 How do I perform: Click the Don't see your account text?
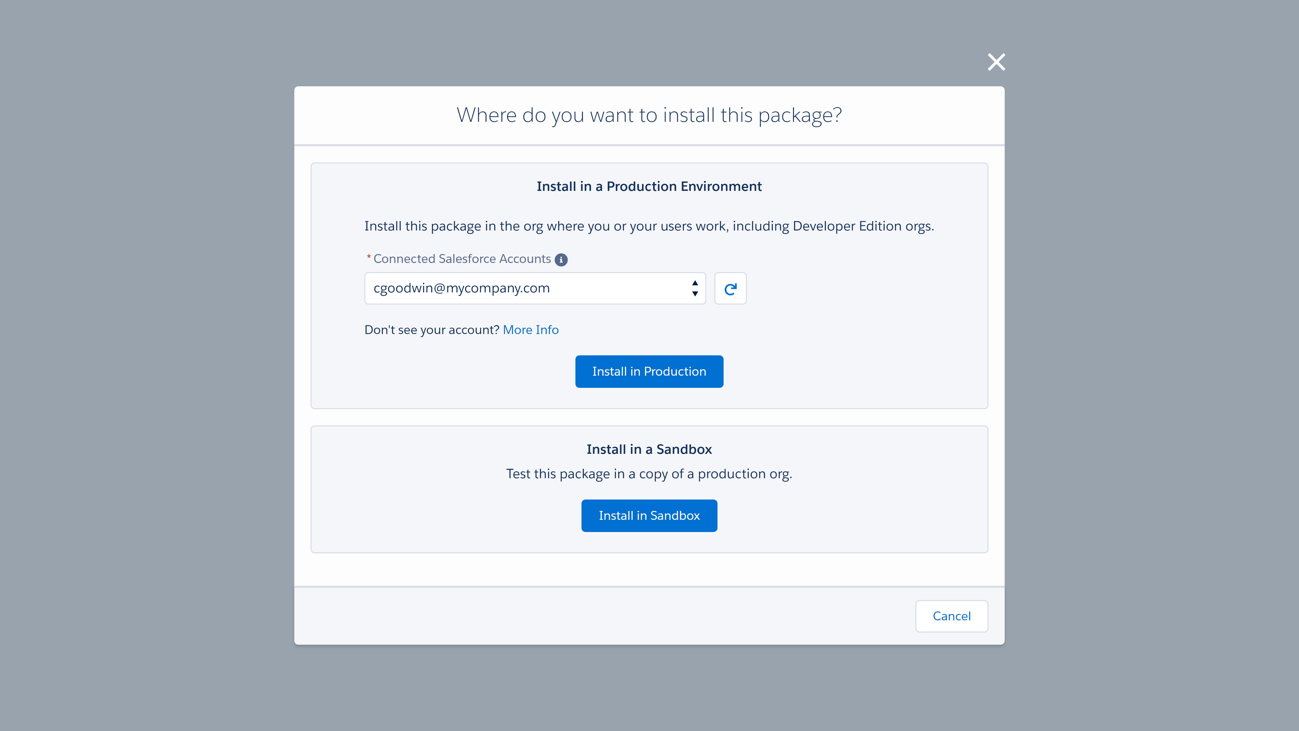[x=432, y=330]
